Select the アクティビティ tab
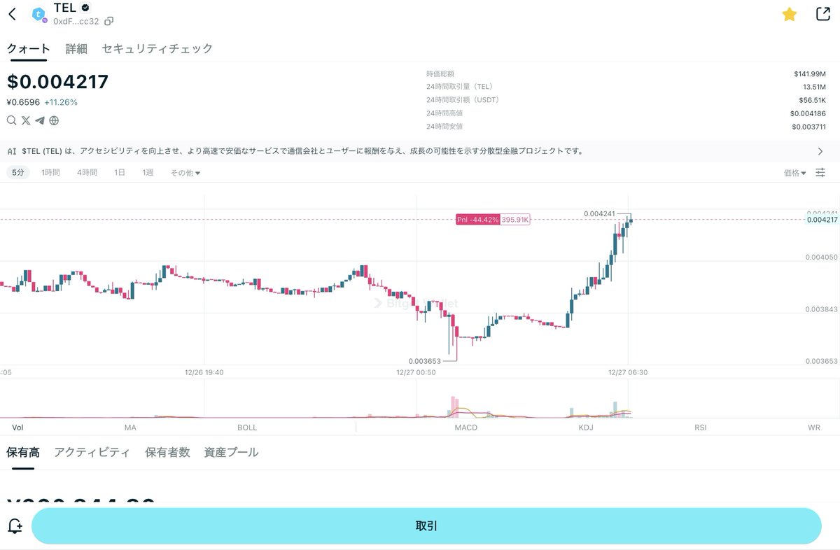Viewport: 840px width, 550px height. click(92, 452)
